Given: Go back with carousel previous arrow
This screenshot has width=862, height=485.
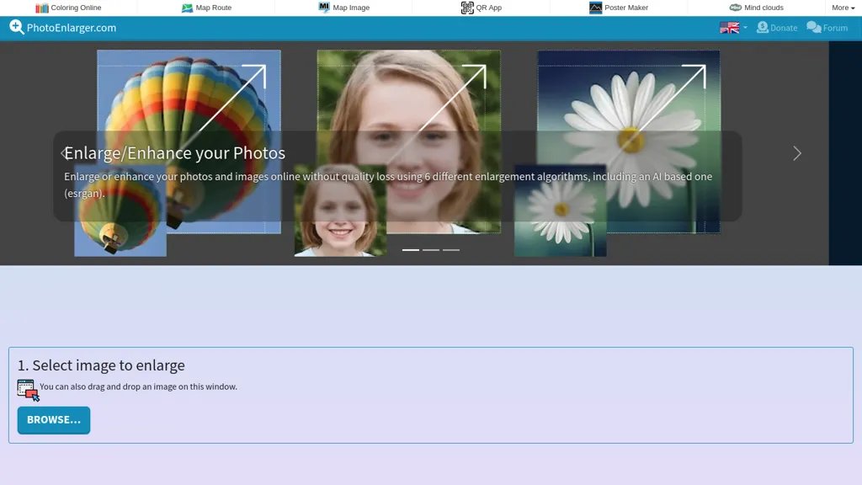Looking at the screenshot, I should pyautogui.click(x=63, y=153).
